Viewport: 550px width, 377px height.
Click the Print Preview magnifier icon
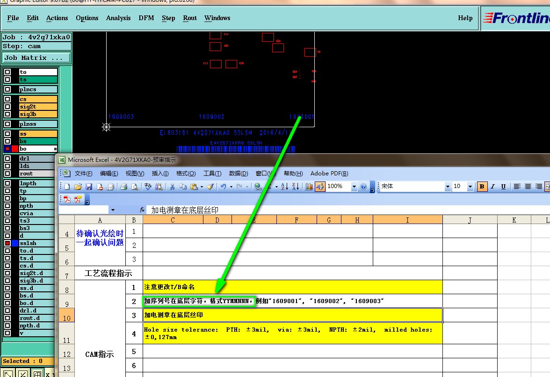[x=135, y=187]
